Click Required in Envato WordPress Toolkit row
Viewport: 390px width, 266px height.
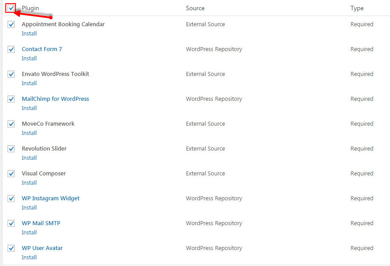(x=362, y=74)
